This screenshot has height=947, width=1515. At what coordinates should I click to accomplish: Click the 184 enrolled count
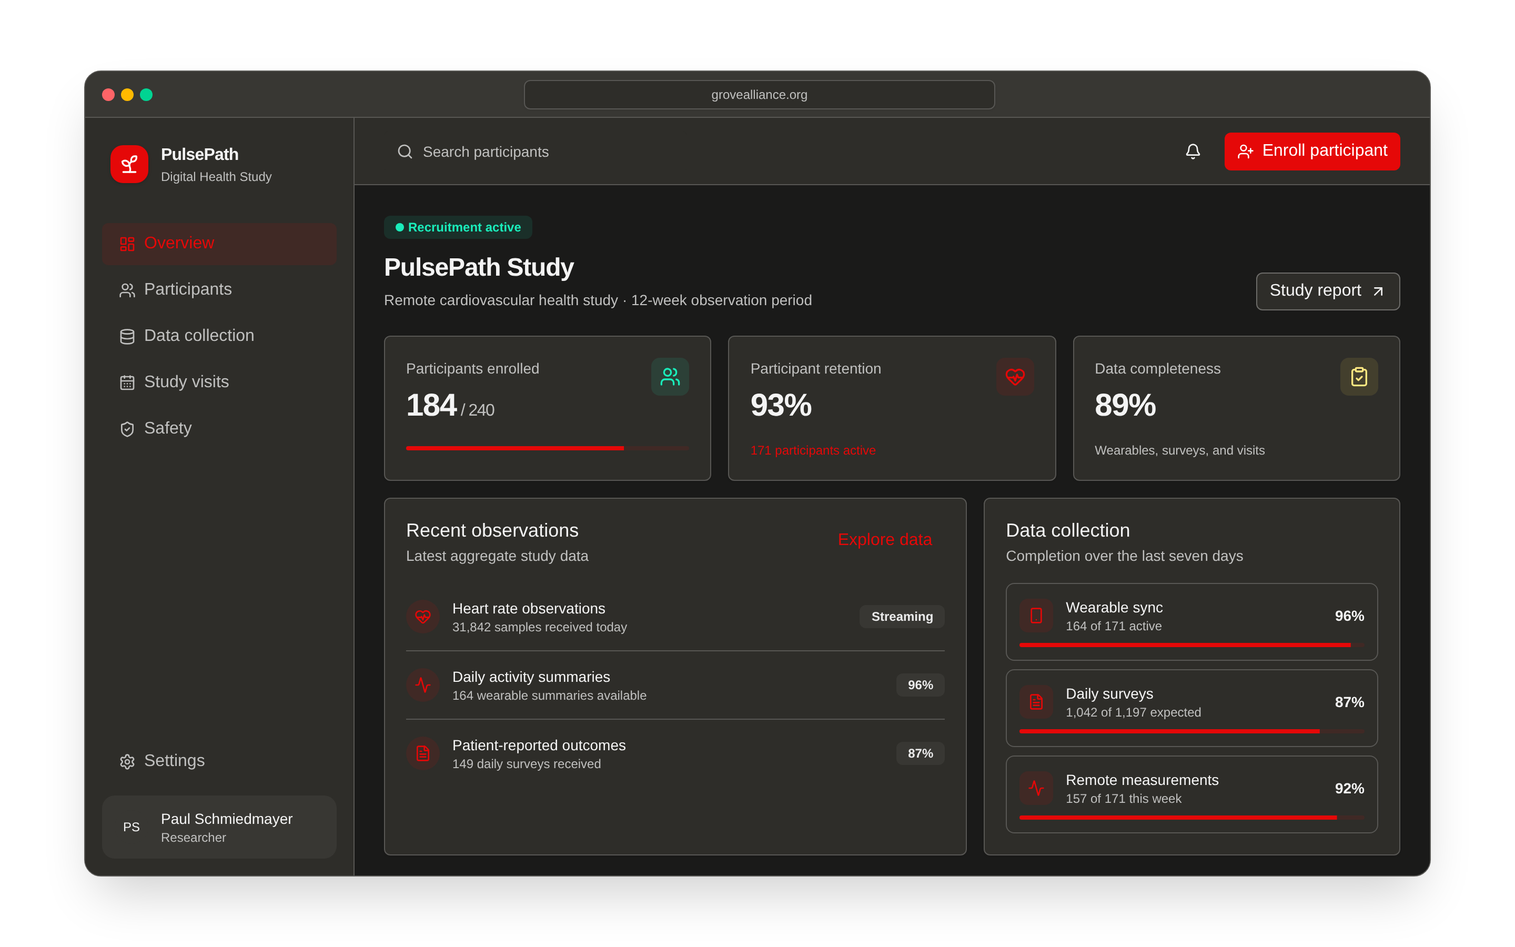(431, 405)
